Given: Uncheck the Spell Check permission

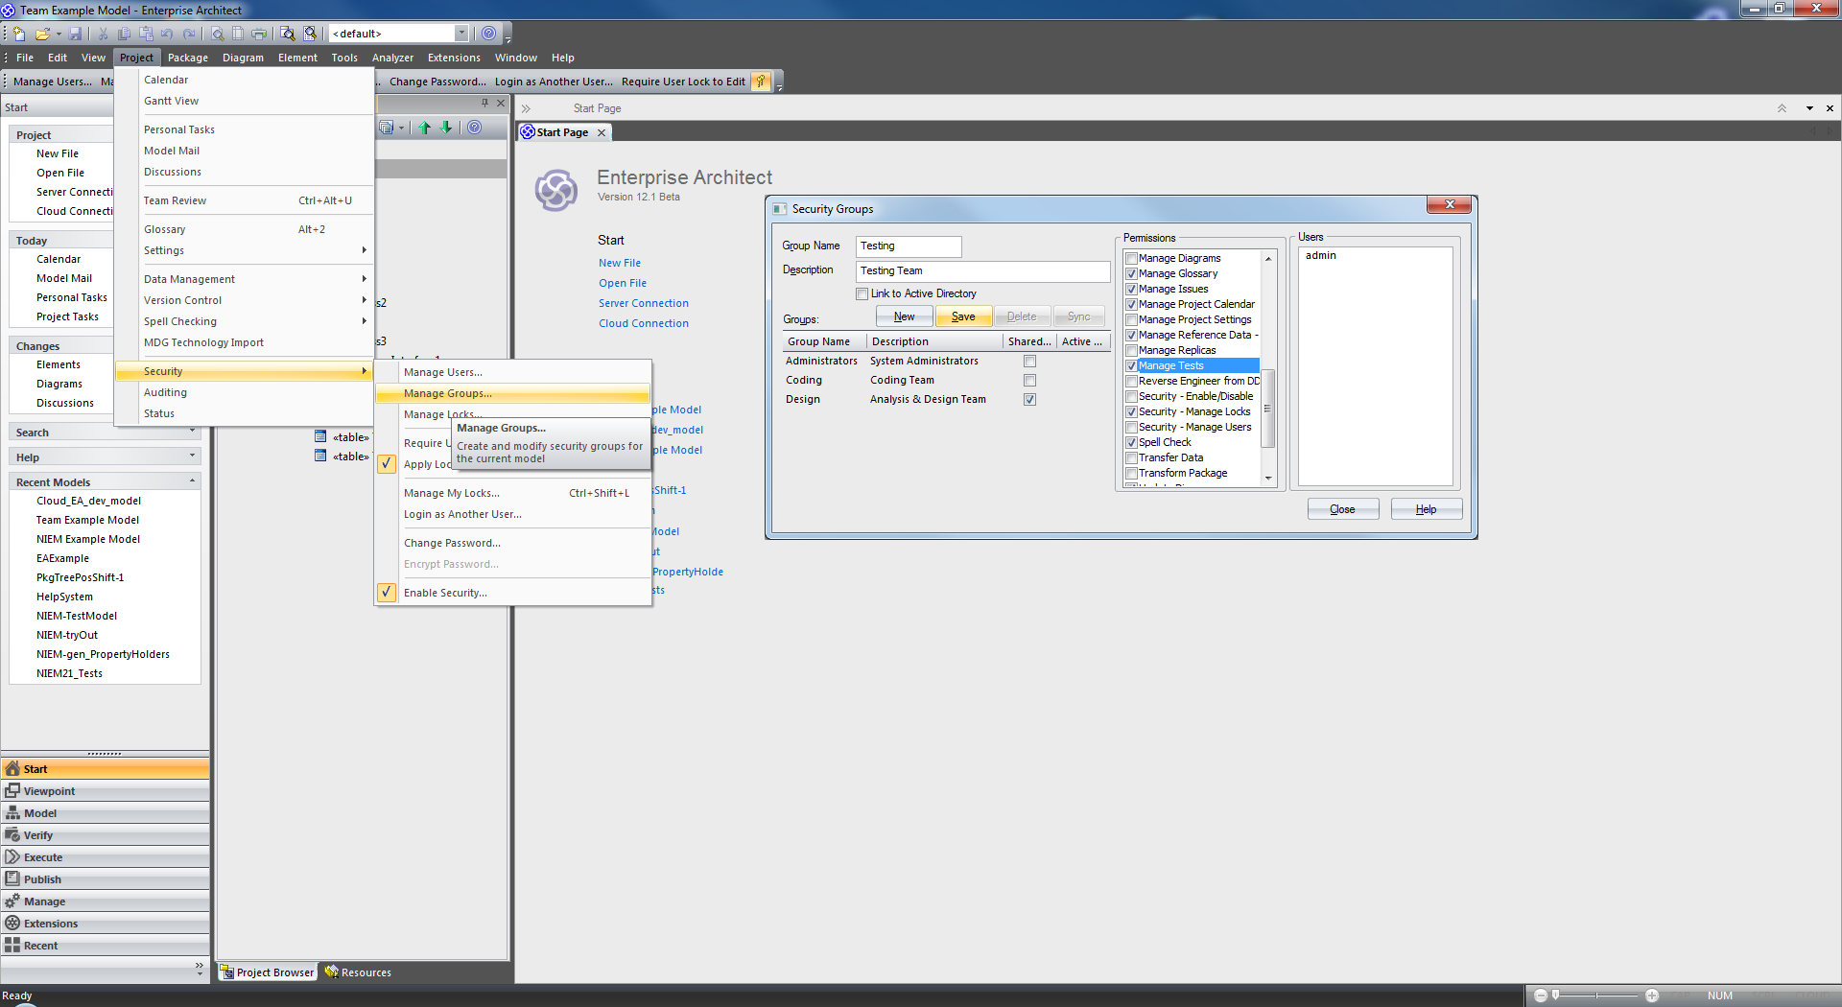Looking at the screenshot, I should (x=1132, y=443).
